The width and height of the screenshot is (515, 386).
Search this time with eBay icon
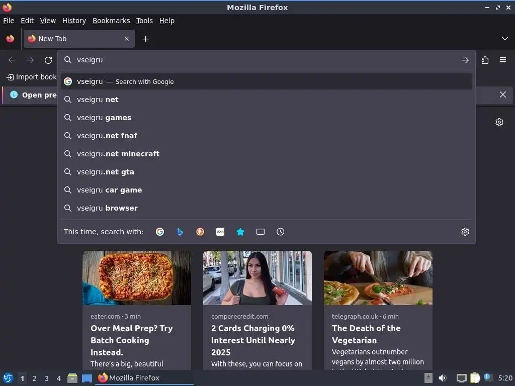tap(220, 232)
